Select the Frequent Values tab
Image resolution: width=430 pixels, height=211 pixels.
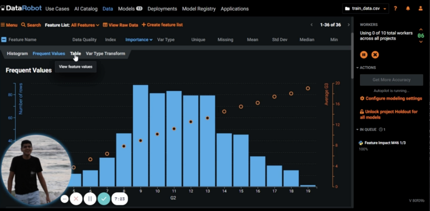[x=49, y=53]
